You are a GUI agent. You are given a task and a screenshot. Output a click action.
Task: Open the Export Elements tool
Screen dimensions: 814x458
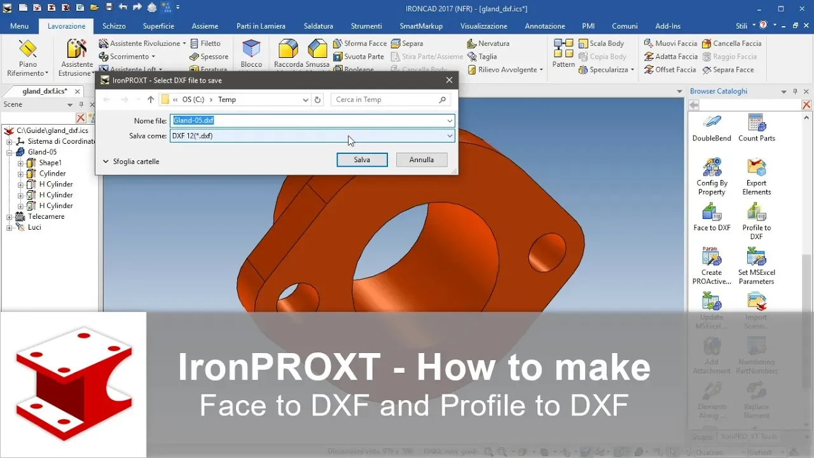point(756,177)
